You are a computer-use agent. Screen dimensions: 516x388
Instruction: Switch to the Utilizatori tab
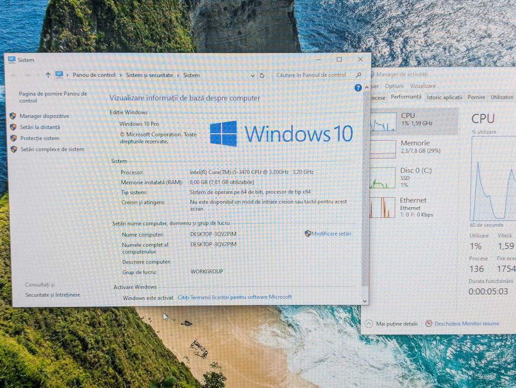click(502, 97)
